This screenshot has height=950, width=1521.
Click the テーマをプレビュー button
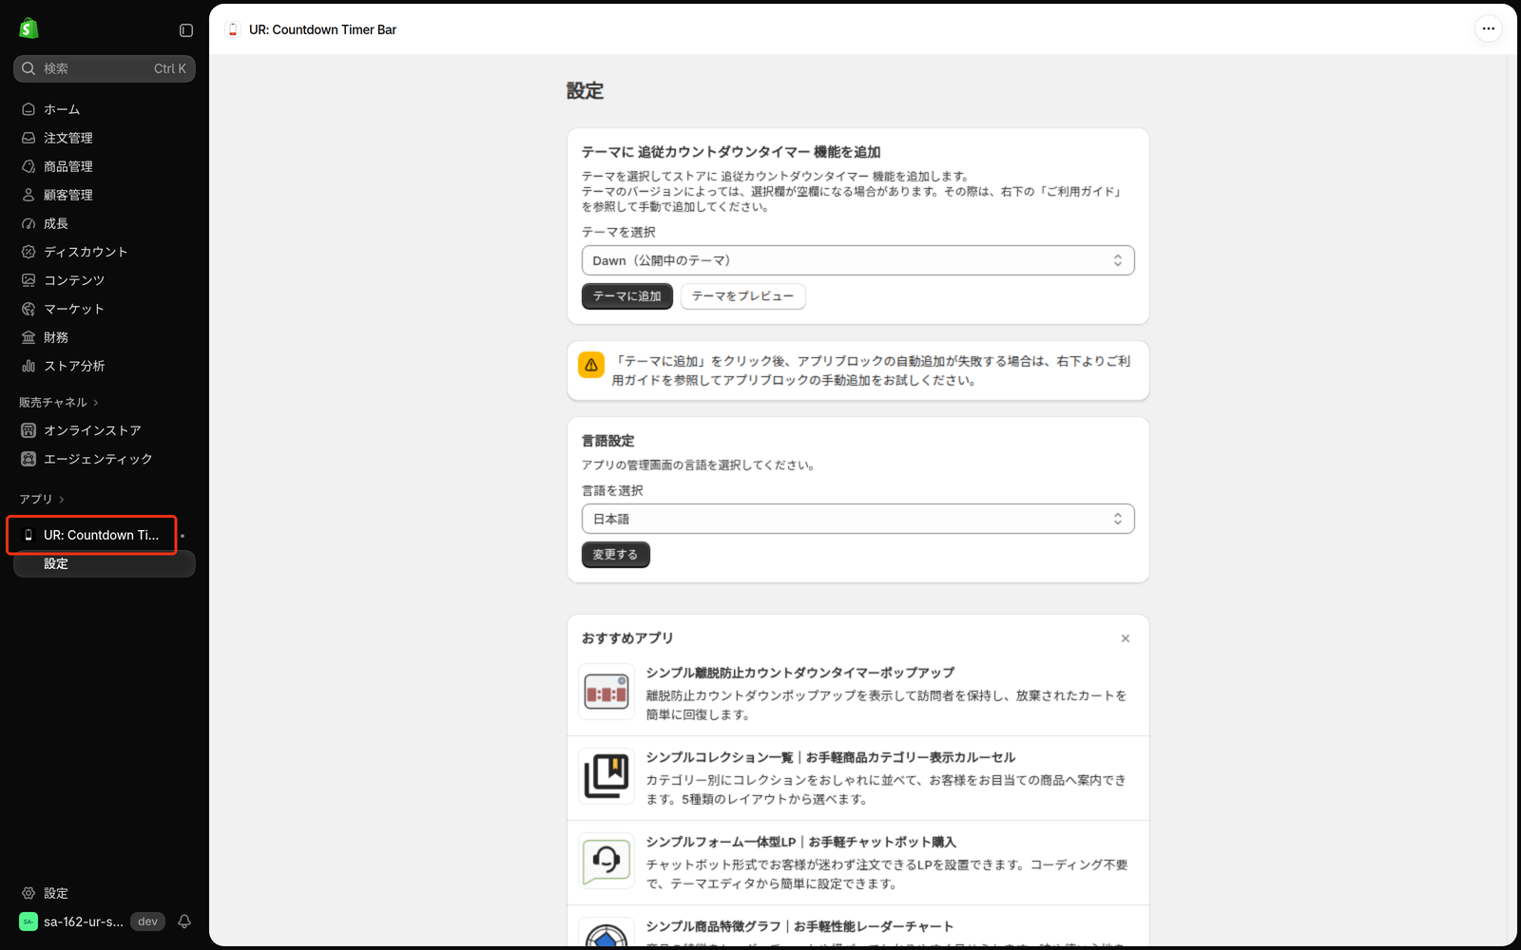tap(743, 296)
